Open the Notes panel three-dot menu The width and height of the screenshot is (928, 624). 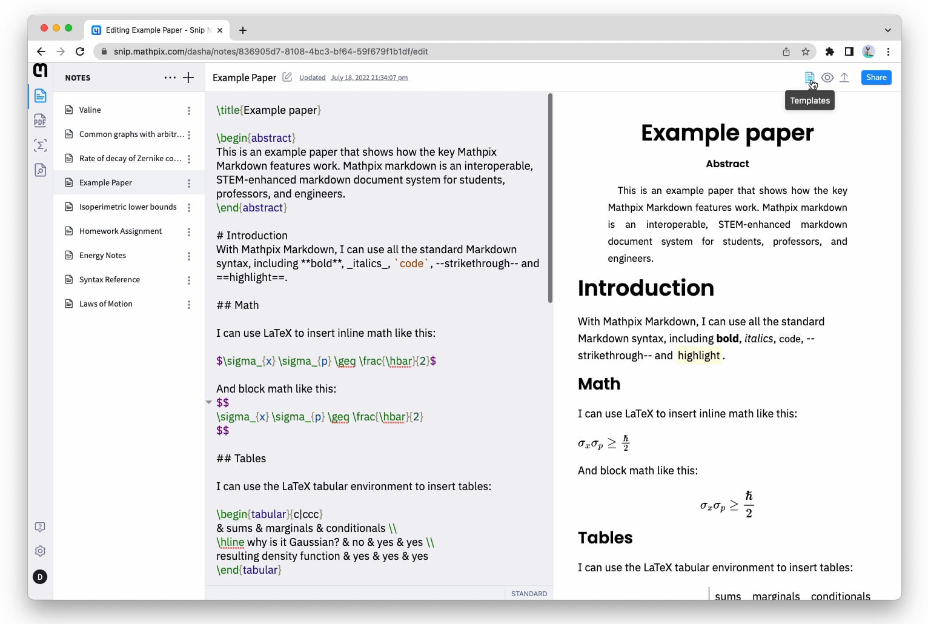[170, 78]
